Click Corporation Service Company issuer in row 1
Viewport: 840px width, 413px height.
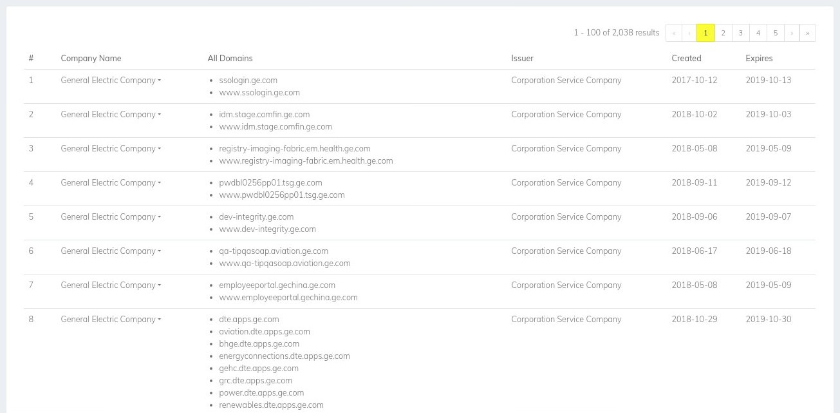[x=566, y=81]
